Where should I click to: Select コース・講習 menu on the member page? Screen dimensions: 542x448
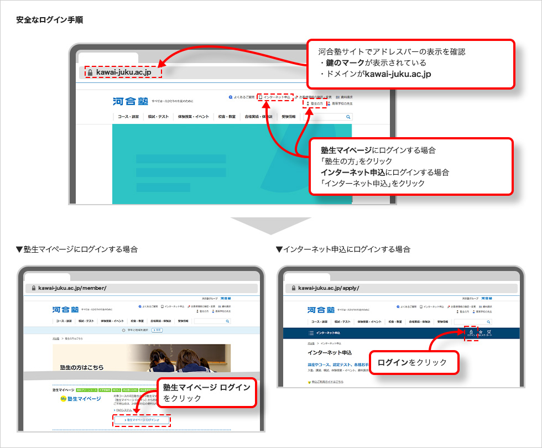coord(64,321)
